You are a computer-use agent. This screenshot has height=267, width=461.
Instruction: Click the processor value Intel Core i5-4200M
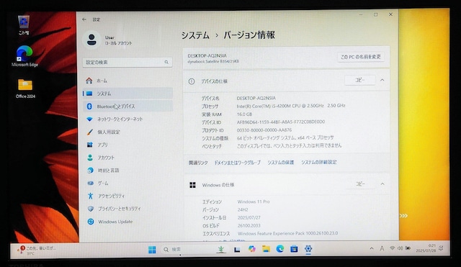pyautogui.click(x=291, y=106)
